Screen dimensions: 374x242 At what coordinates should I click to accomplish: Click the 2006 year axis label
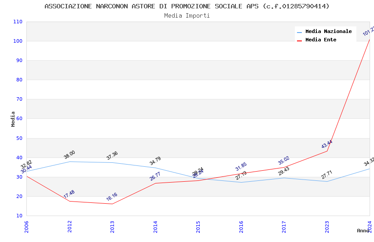pyautogui.click(x=26, y=227)
